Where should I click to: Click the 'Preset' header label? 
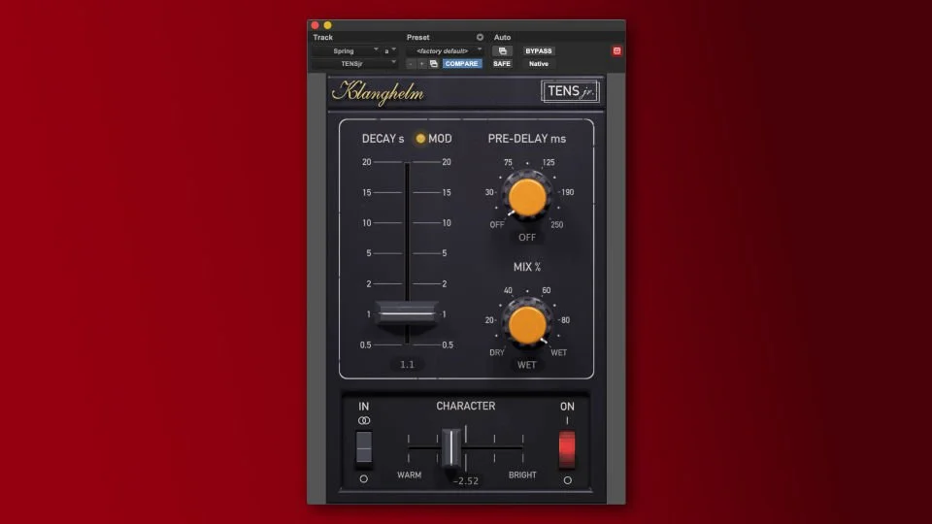tap(417, 38)
